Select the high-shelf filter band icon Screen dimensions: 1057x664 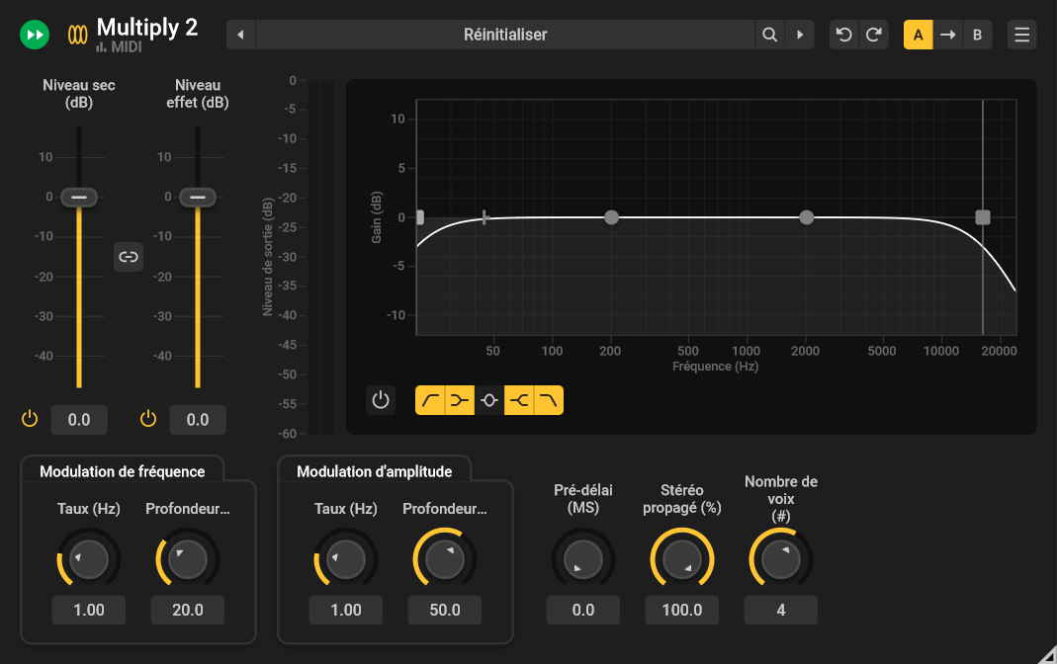(x=519, y=401)
